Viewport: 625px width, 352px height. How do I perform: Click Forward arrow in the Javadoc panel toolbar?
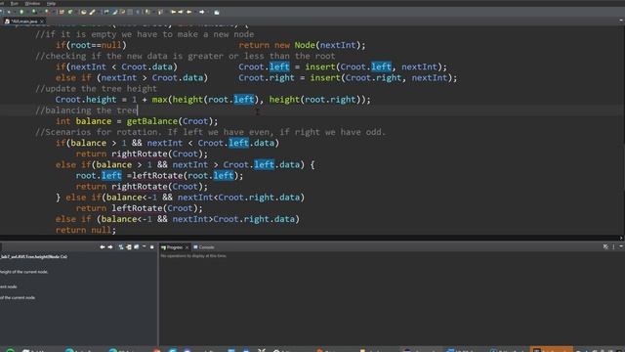[110, 247]
